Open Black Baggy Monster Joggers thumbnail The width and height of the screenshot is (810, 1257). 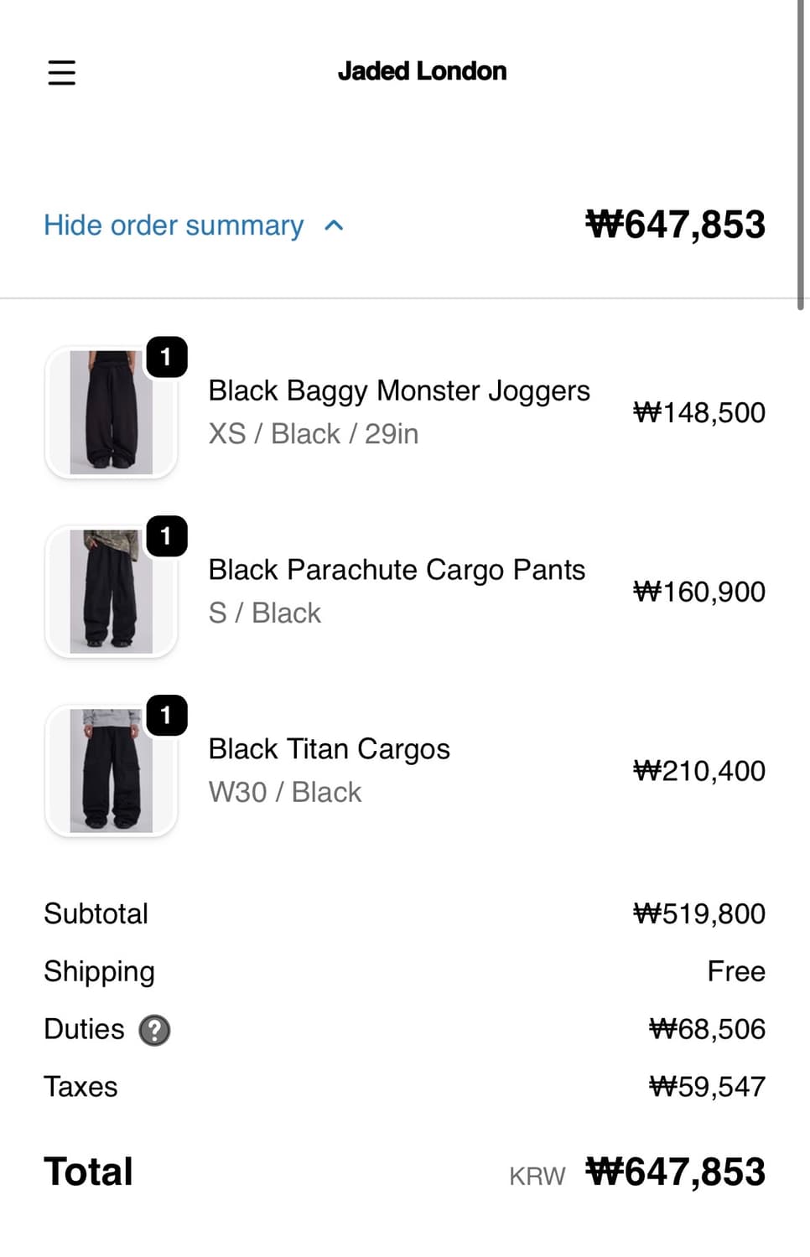[x=111, y=413]
